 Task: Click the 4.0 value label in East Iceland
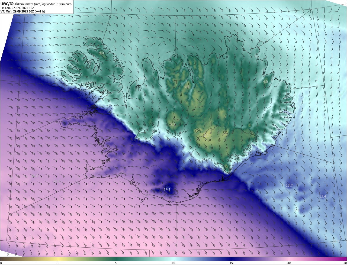pyautogui.click(x=265, y=82)
